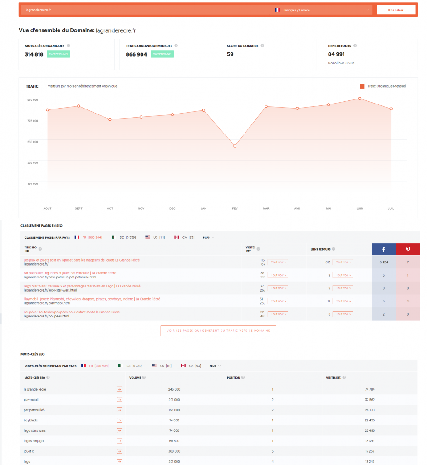Click the OCT data point on traffic chart

pos(110,119)
